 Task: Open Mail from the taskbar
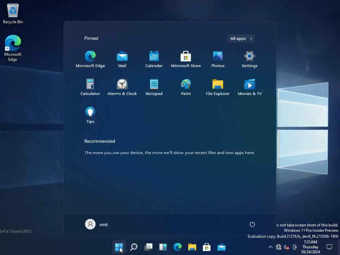click(221, 247)
